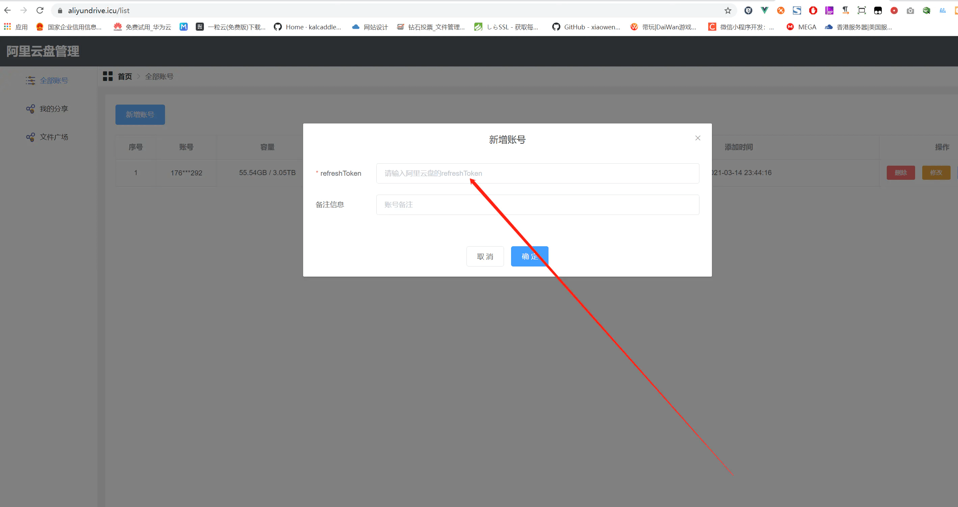
Task: Click the browser reload icon
Action: click(x=40, y=10)
